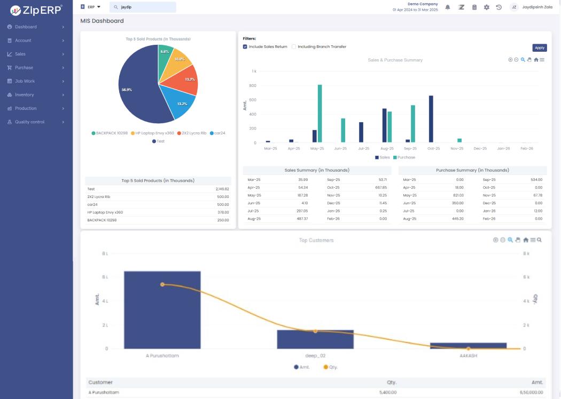The width and height of the screenshot is (561, 399).
Task: Click the A Purushottam bar in Top Customers
Action: [162, 310]
